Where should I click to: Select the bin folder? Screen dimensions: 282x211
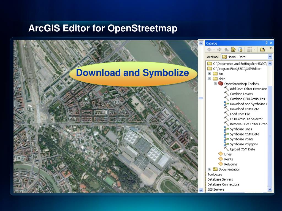(x=221, y=74)
